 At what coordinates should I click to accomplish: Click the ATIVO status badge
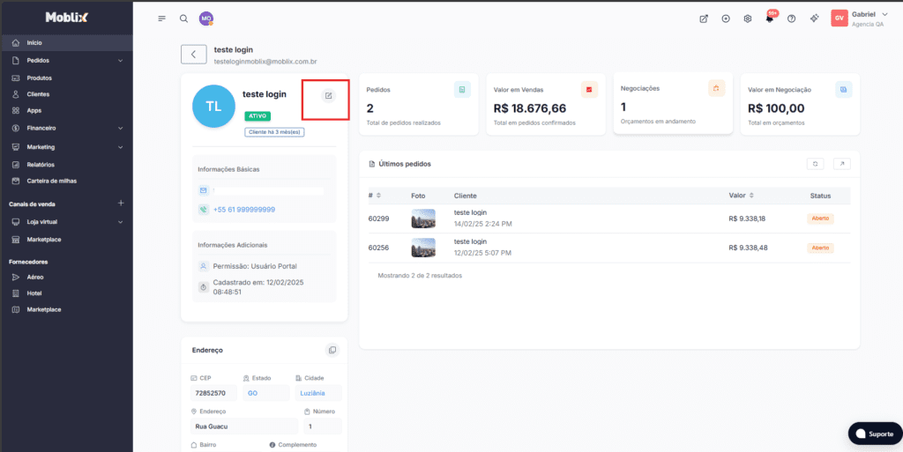(257, 115)
